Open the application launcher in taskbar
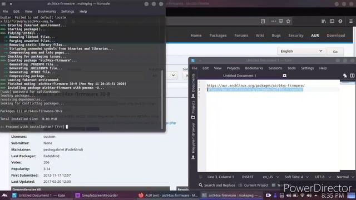Screen dimensions: 356x200 coord(4,195)
